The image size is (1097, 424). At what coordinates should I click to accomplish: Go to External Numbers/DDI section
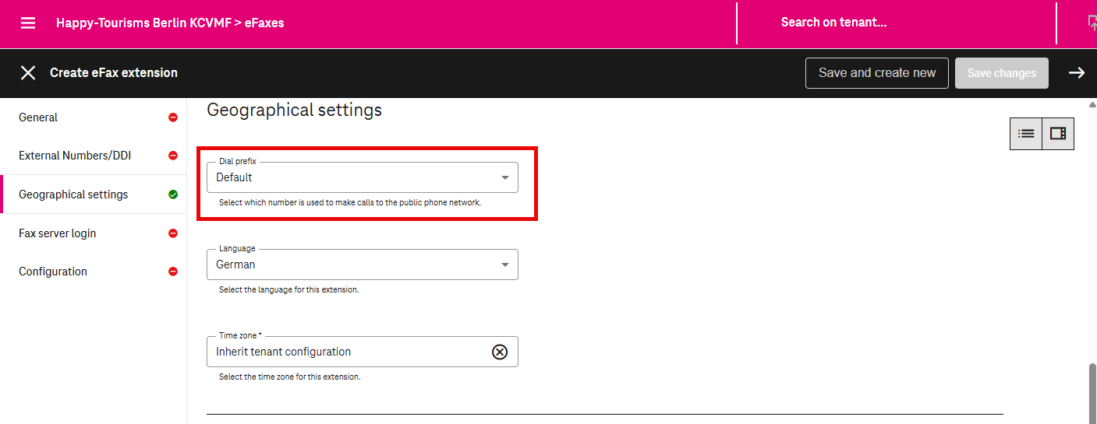coord(75,156)
